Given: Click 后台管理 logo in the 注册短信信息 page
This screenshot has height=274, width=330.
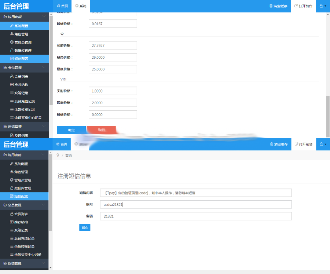Looking at the screenshot, I should [16, 145].
